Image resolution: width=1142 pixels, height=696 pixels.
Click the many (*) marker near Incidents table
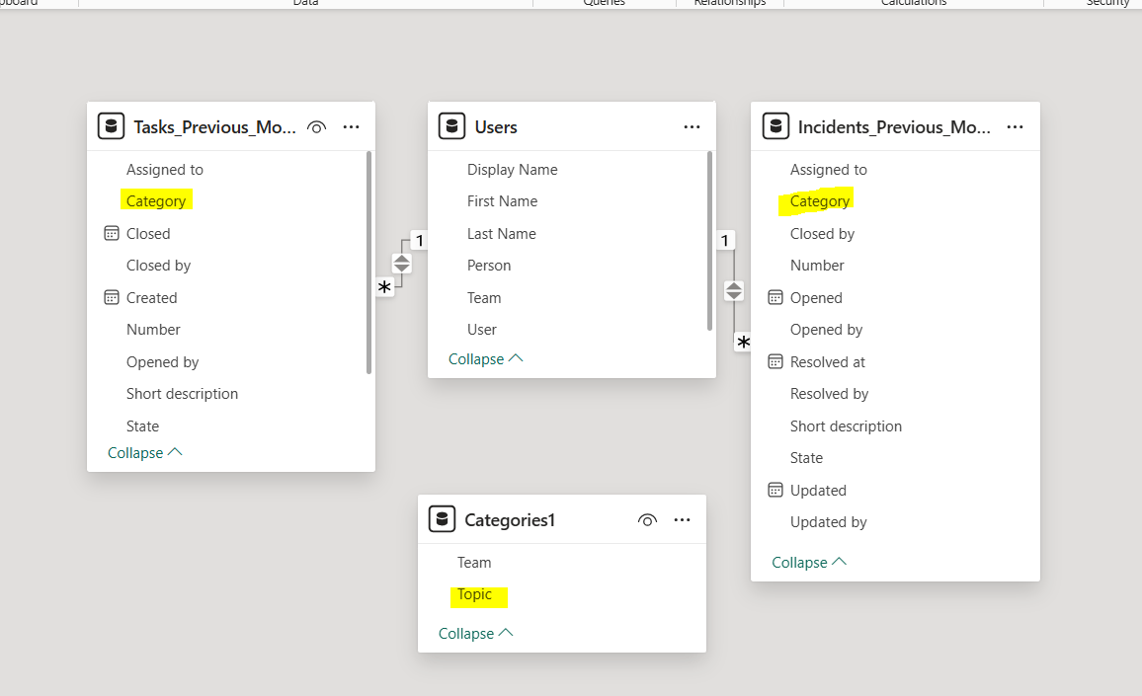[743, 343]
